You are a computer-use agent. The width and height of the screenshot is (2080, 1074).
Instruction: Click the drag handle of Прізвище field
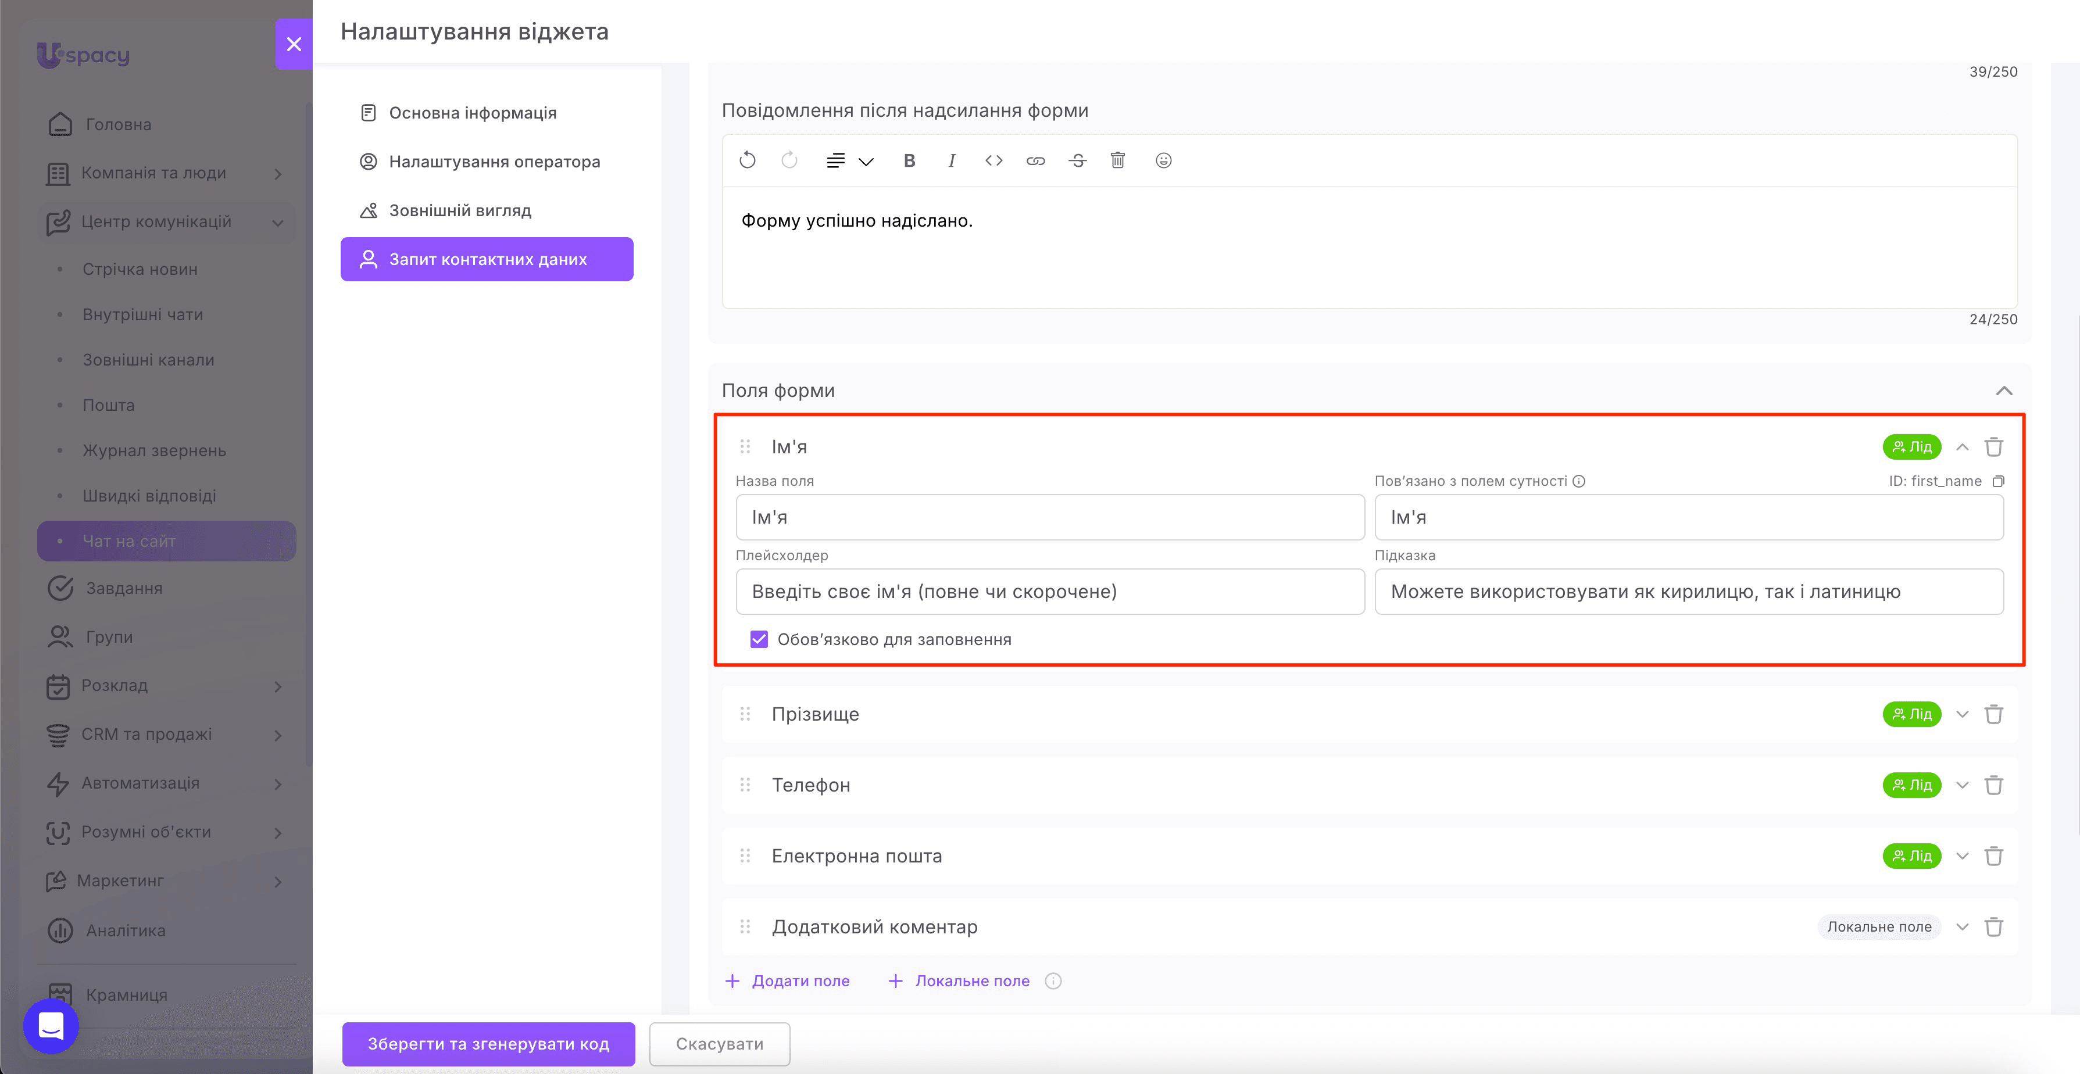pos(745,714)
